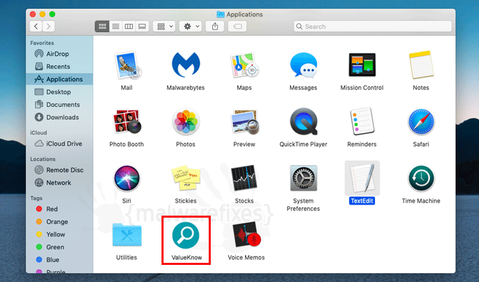Select the System Preferences icon

pyautogui.click(x=303, y=178)
